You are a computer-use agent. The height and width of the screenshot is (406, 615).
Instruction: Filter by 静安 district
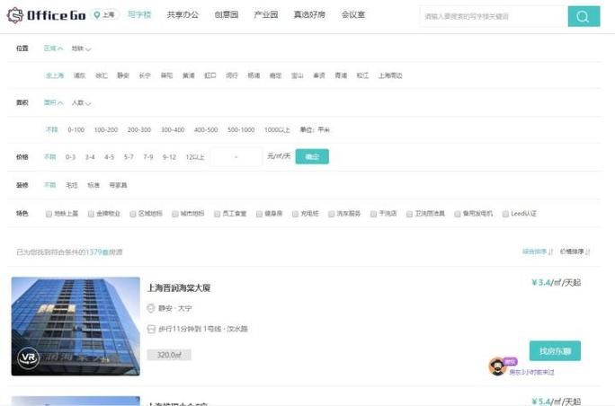point(123,75)
